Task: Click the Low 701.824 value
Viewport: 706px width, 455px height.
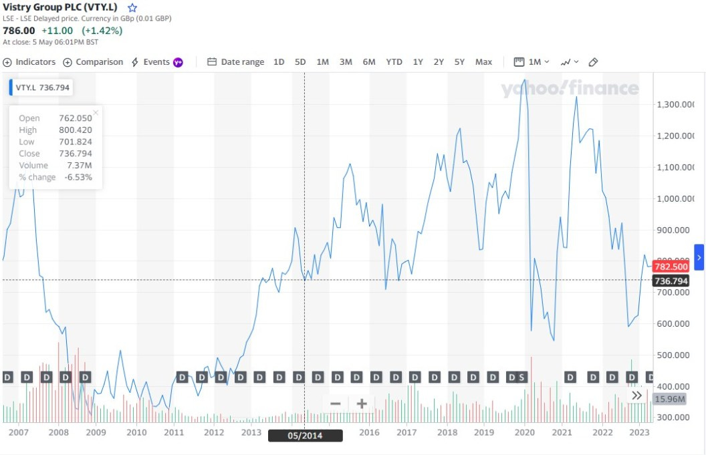Action: 75,142
